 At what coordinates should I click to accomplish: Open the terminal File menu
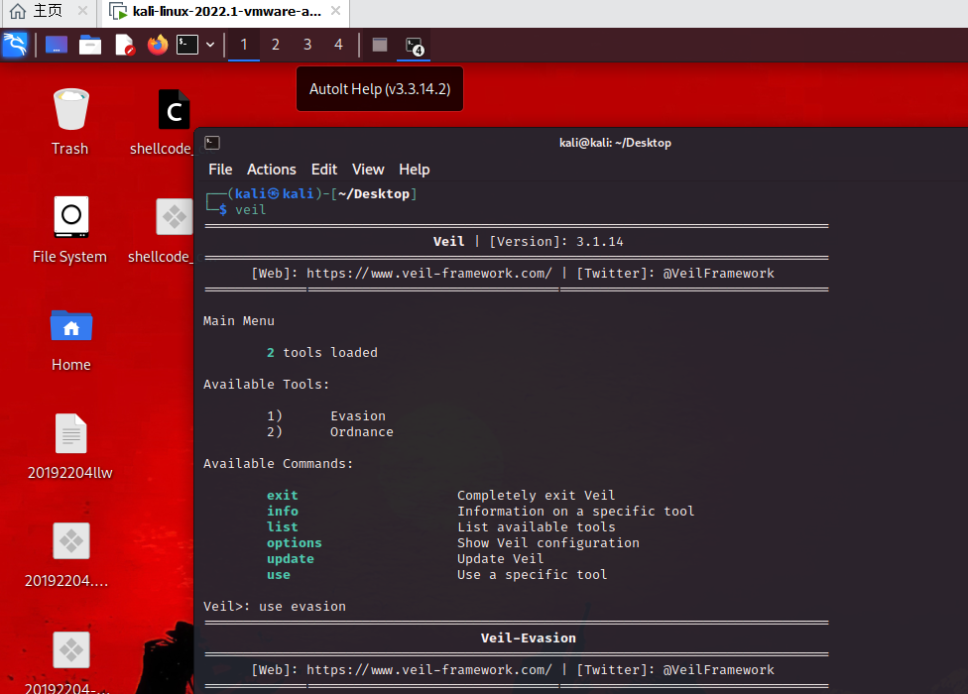220,169
